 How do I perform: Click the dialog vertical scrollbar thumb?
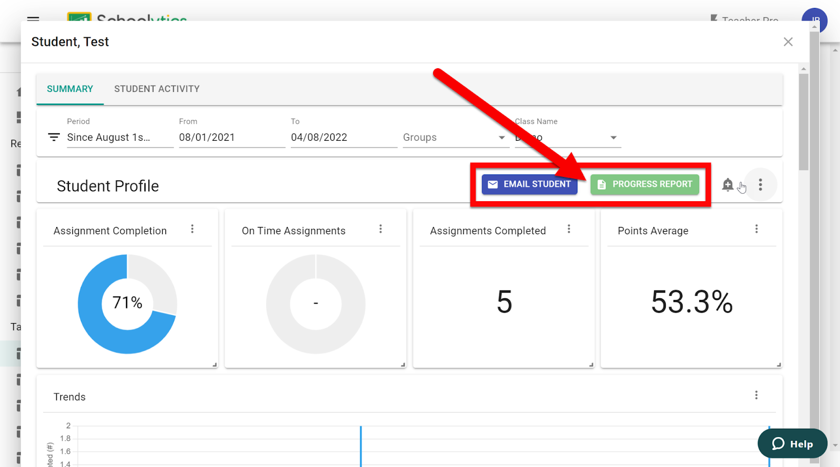click(x=803, y=122)
